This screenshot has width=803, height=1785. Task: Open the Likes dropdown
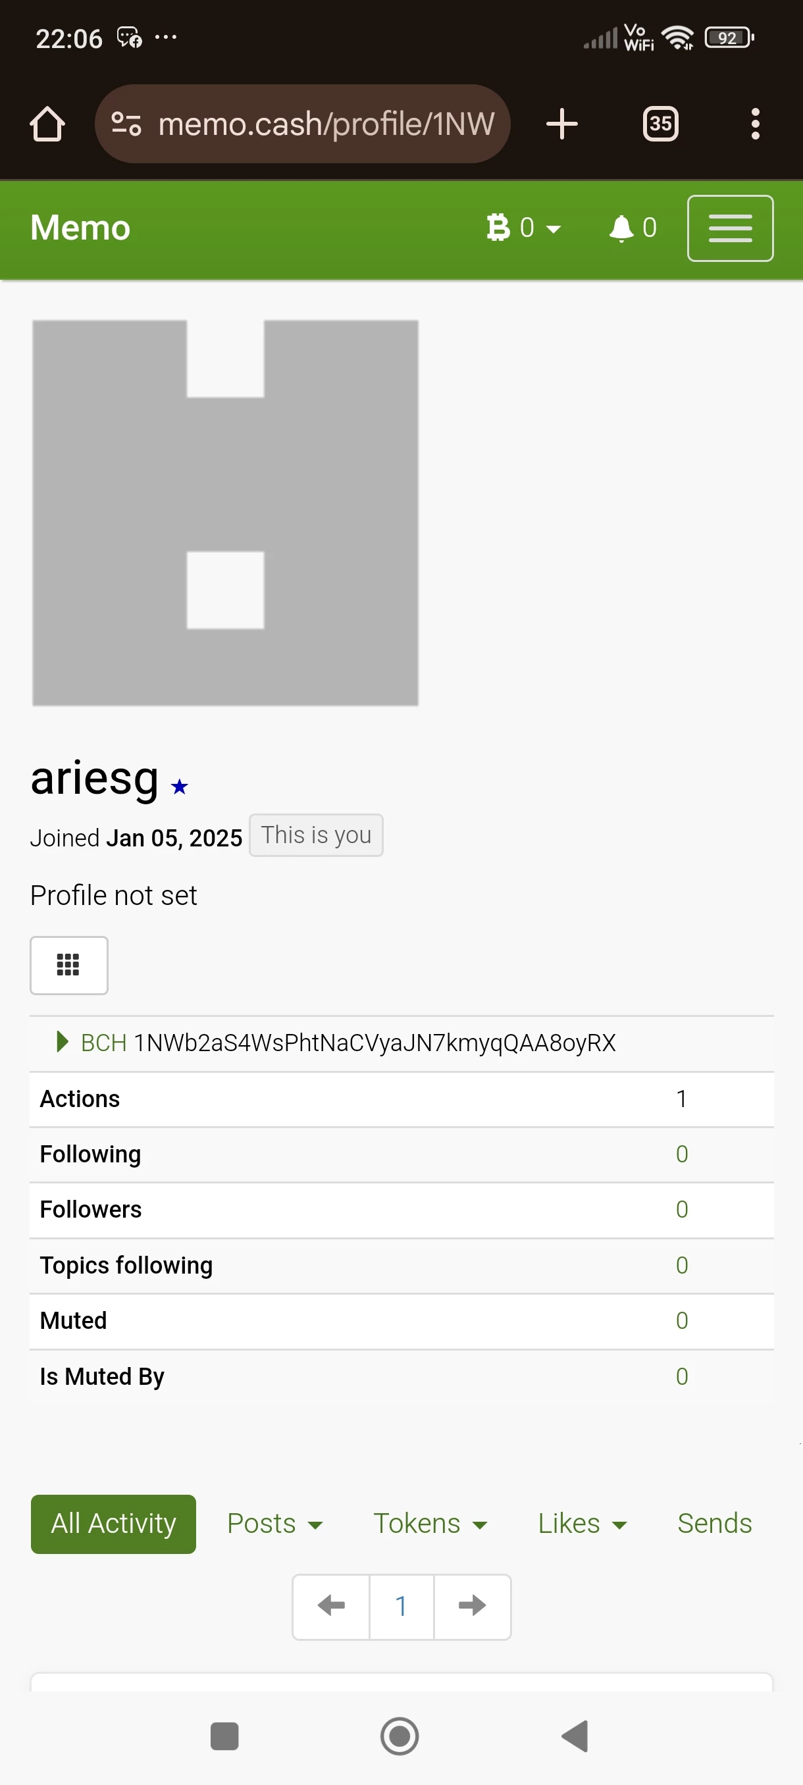tap(582, 1524)
